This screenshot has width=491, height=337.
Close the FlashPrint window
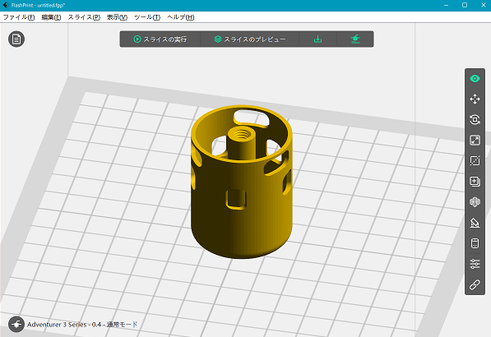483,5
